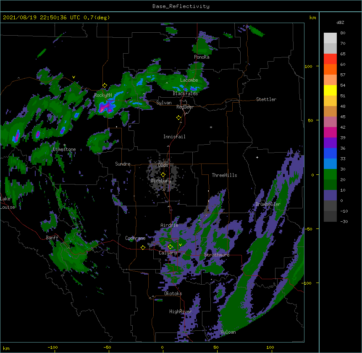Select the lightest grey 80 dBZ legend swatch
The width and height of the screenshot is (362, 353).
330,38
